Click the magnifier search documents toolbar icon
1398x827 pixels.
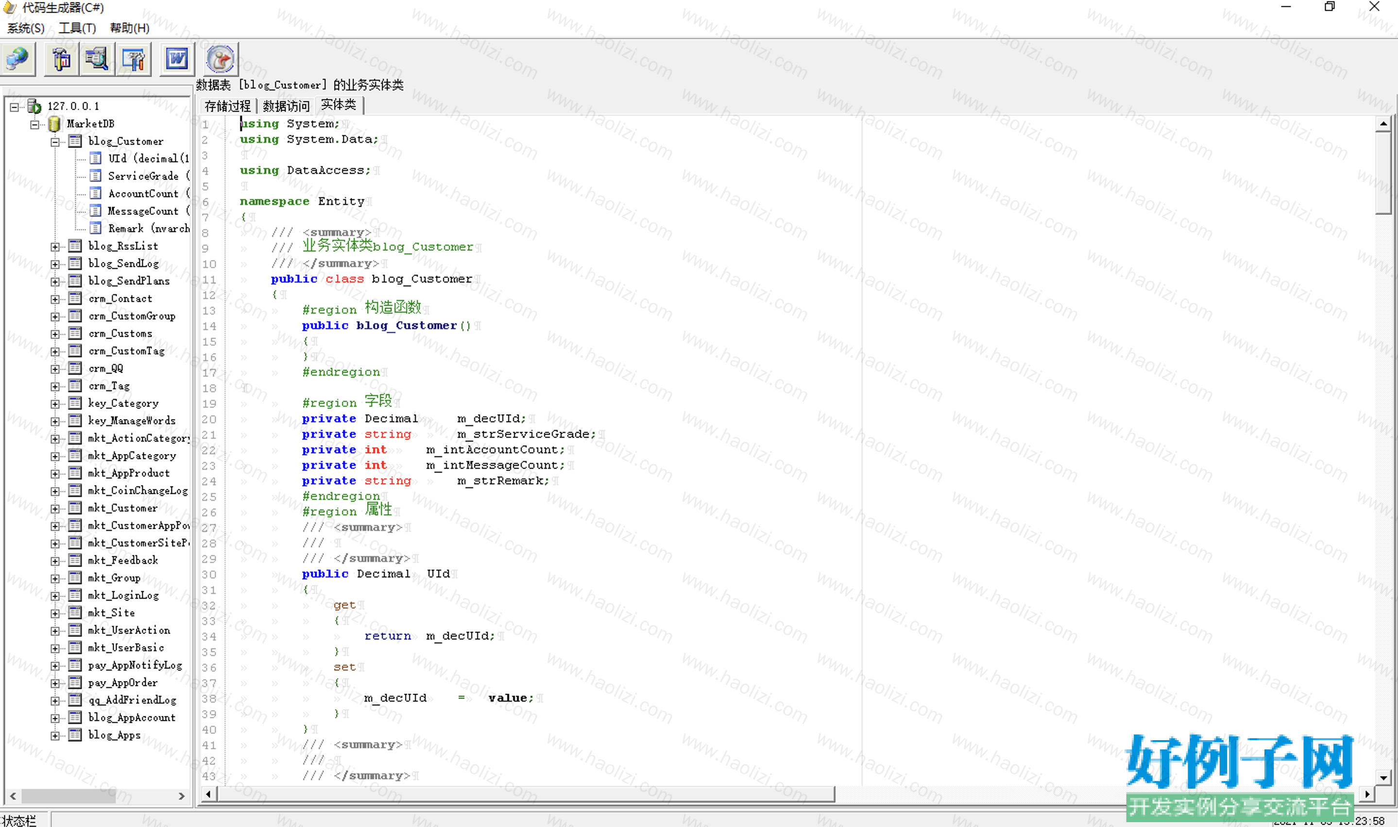click(x=97, y=59)
